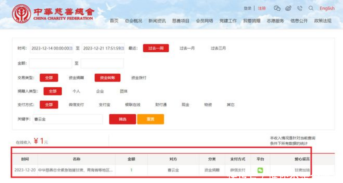Screen dimensions: 343x183
Task: Open the WeChat icon in header
Action: click(x=277, y=8)
